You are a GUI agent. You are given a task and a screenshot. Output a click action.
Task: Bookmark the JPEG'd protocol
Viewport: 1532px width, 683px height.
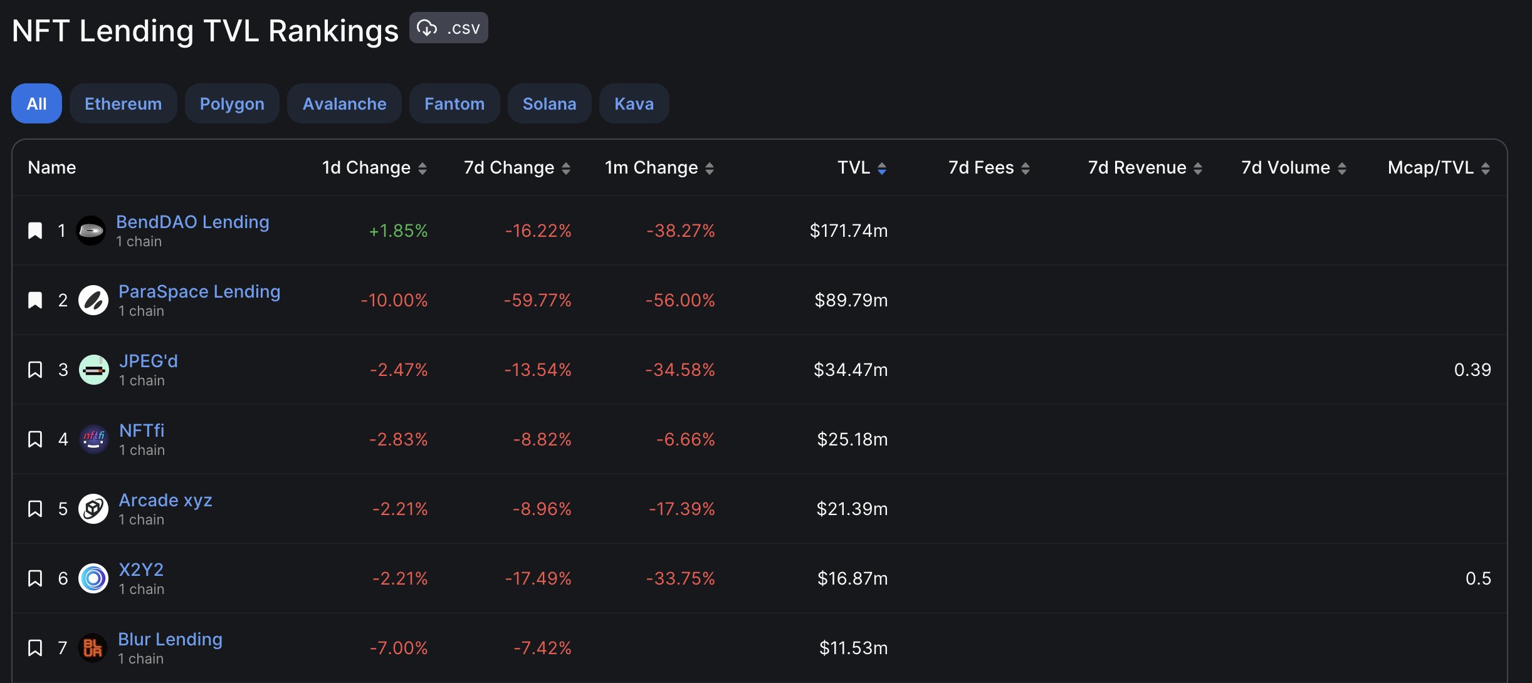pos(35,370)
